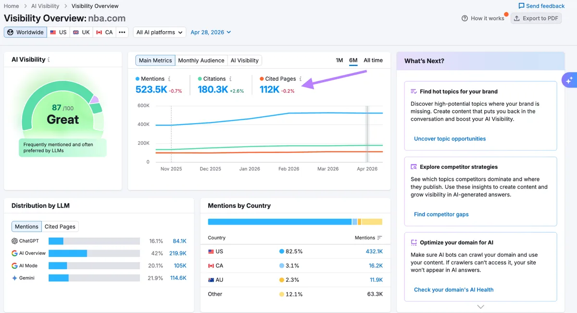
Task: Click the Google AI Overview logo
Action: point(14,253)
